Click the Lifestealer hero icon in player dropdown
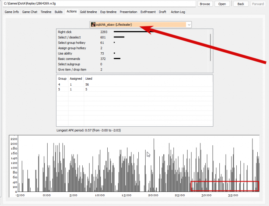 point(93,25)
